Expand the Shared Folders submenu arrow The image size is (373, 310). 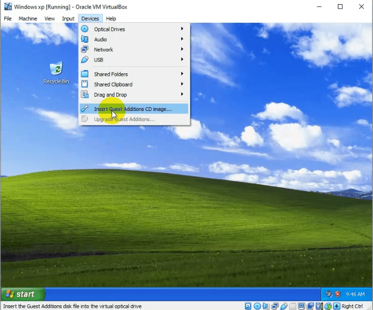[x=182, y=74]
